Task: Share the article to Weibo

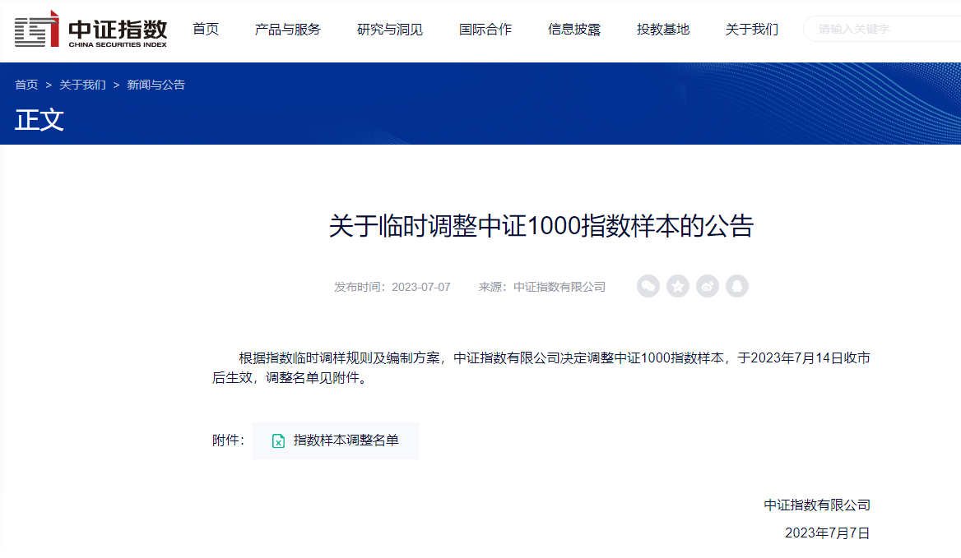Action: 708,286
